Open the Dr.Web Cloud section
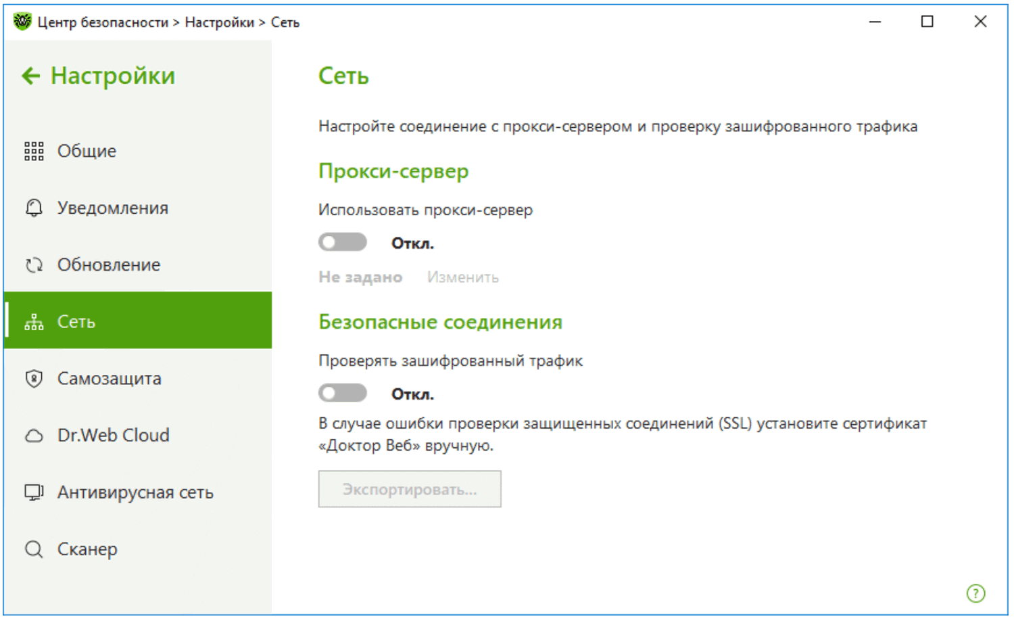Screen dimensions: 1014x621 (138, 435)
